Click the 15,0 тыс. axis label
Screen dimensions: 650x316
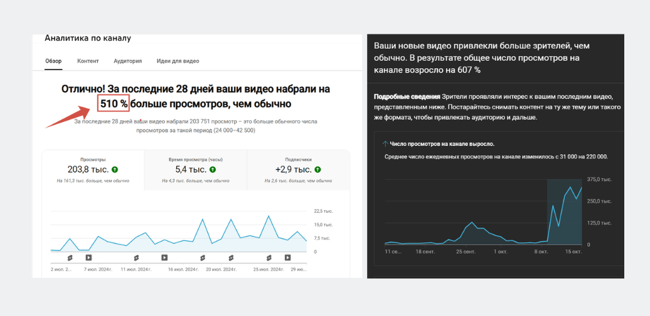click(x=323, y=225)
